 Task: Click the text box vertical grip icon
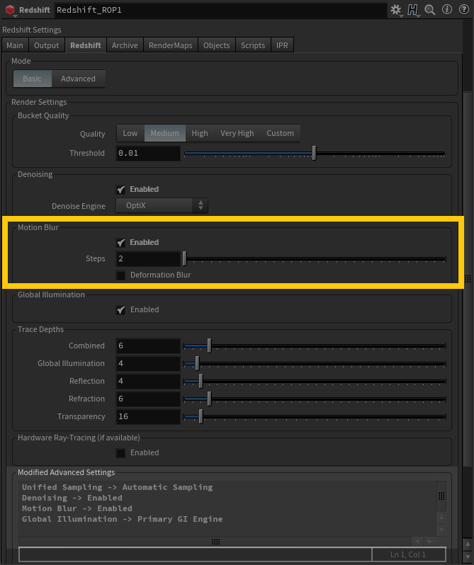[441, 496]
